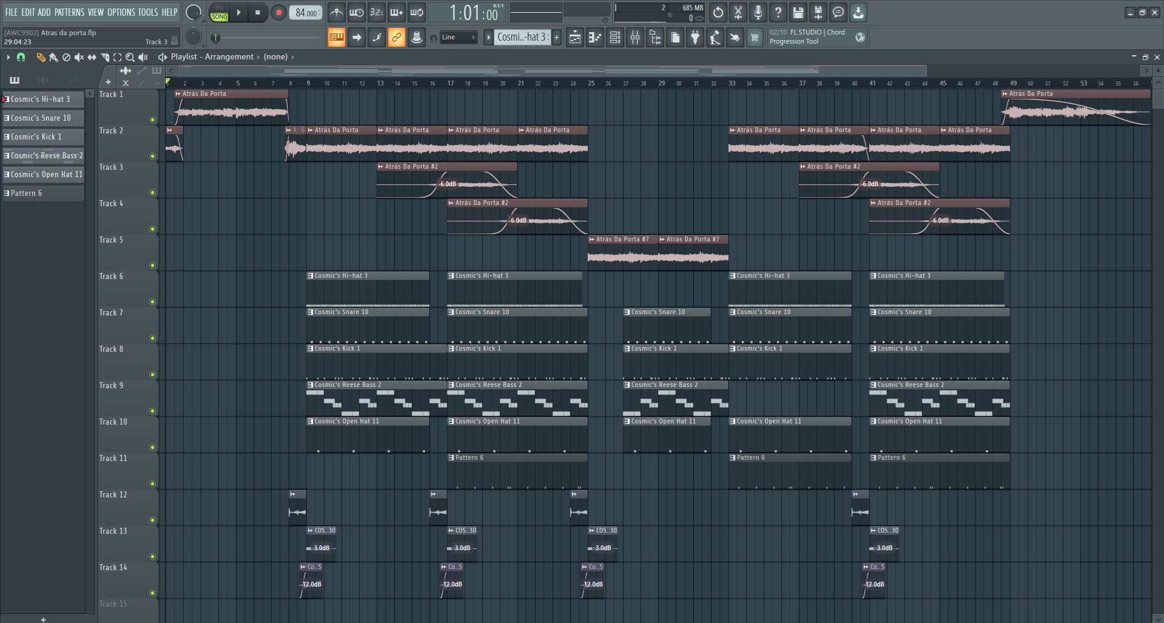This screenshot has height=623, width=1164.
Task: Open the OPTIONS menu
Action: point(121,12)
